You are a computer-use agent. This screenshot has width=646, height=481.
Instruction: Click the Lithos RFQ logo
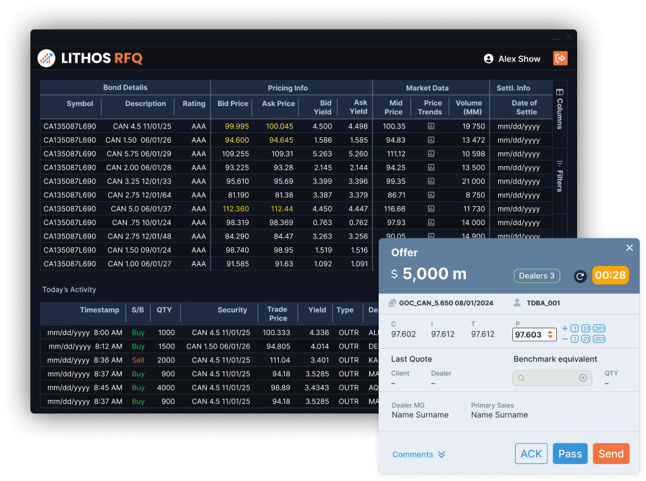[90, 58]
